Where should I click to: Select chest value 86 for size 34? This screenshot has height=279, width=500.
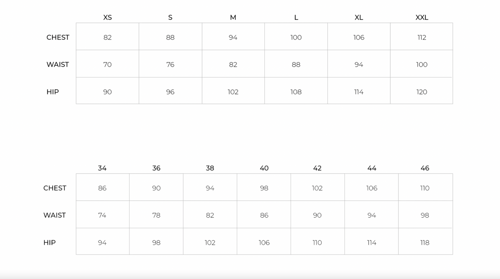(102, 188)
